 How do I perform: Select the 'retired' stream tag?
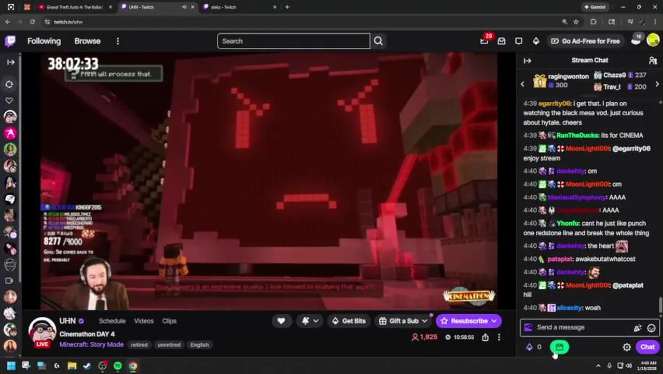pyautogui.click(x=139, y=345)
